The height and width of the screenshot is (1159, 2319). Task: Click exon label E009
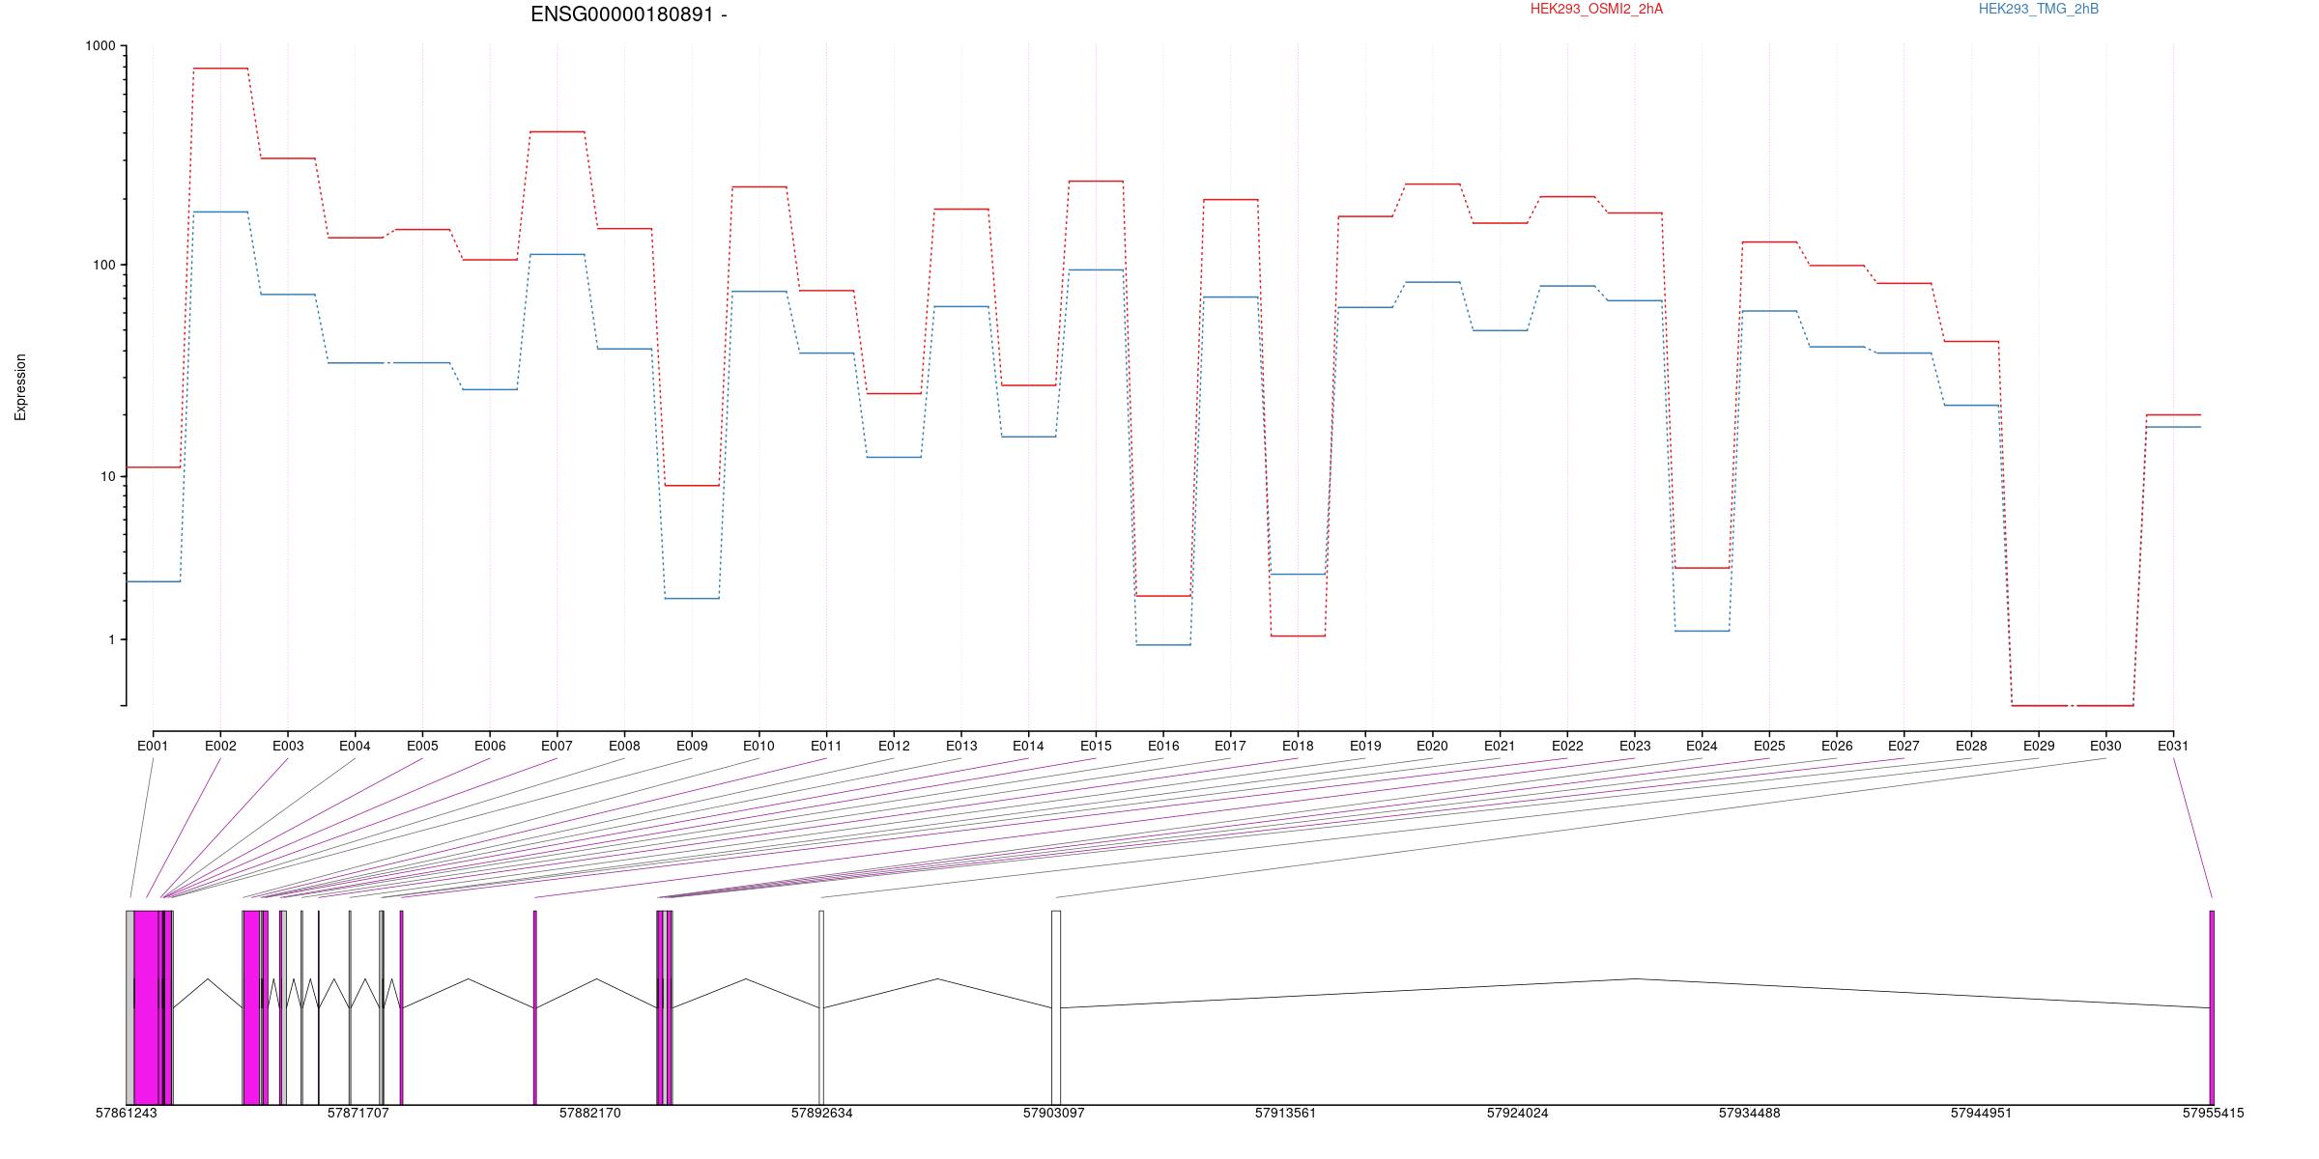692,746
